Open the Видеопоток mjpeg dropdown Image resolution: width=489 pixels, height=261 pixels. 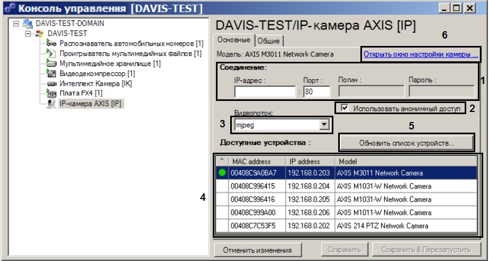pyautogui.click(x=324, y=125)
